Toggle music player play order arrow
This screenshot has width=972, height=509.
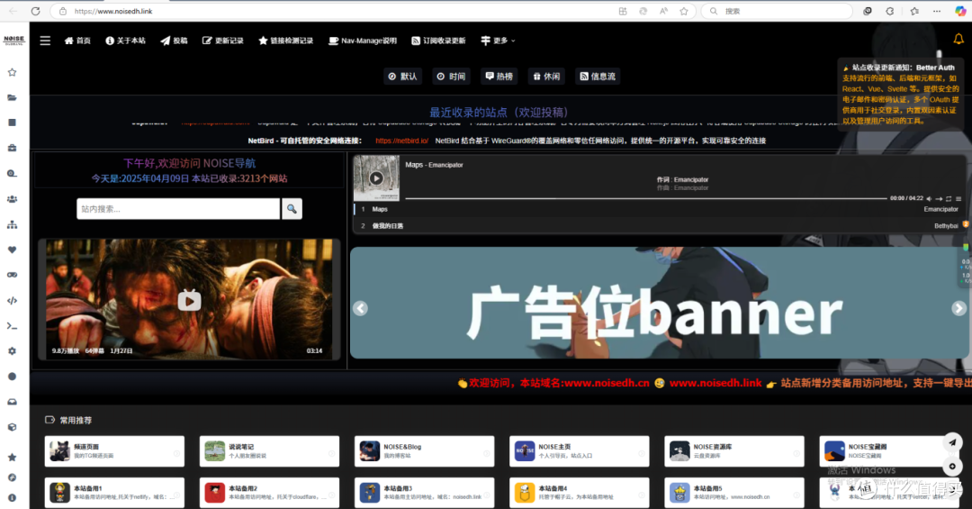939,198
